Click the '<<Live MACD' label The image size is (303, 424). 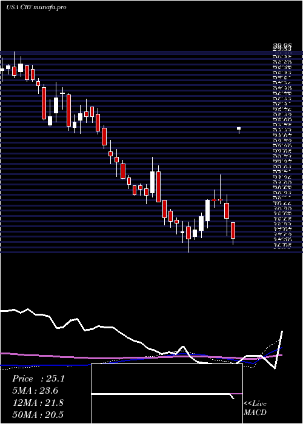(x=255, y=408)
